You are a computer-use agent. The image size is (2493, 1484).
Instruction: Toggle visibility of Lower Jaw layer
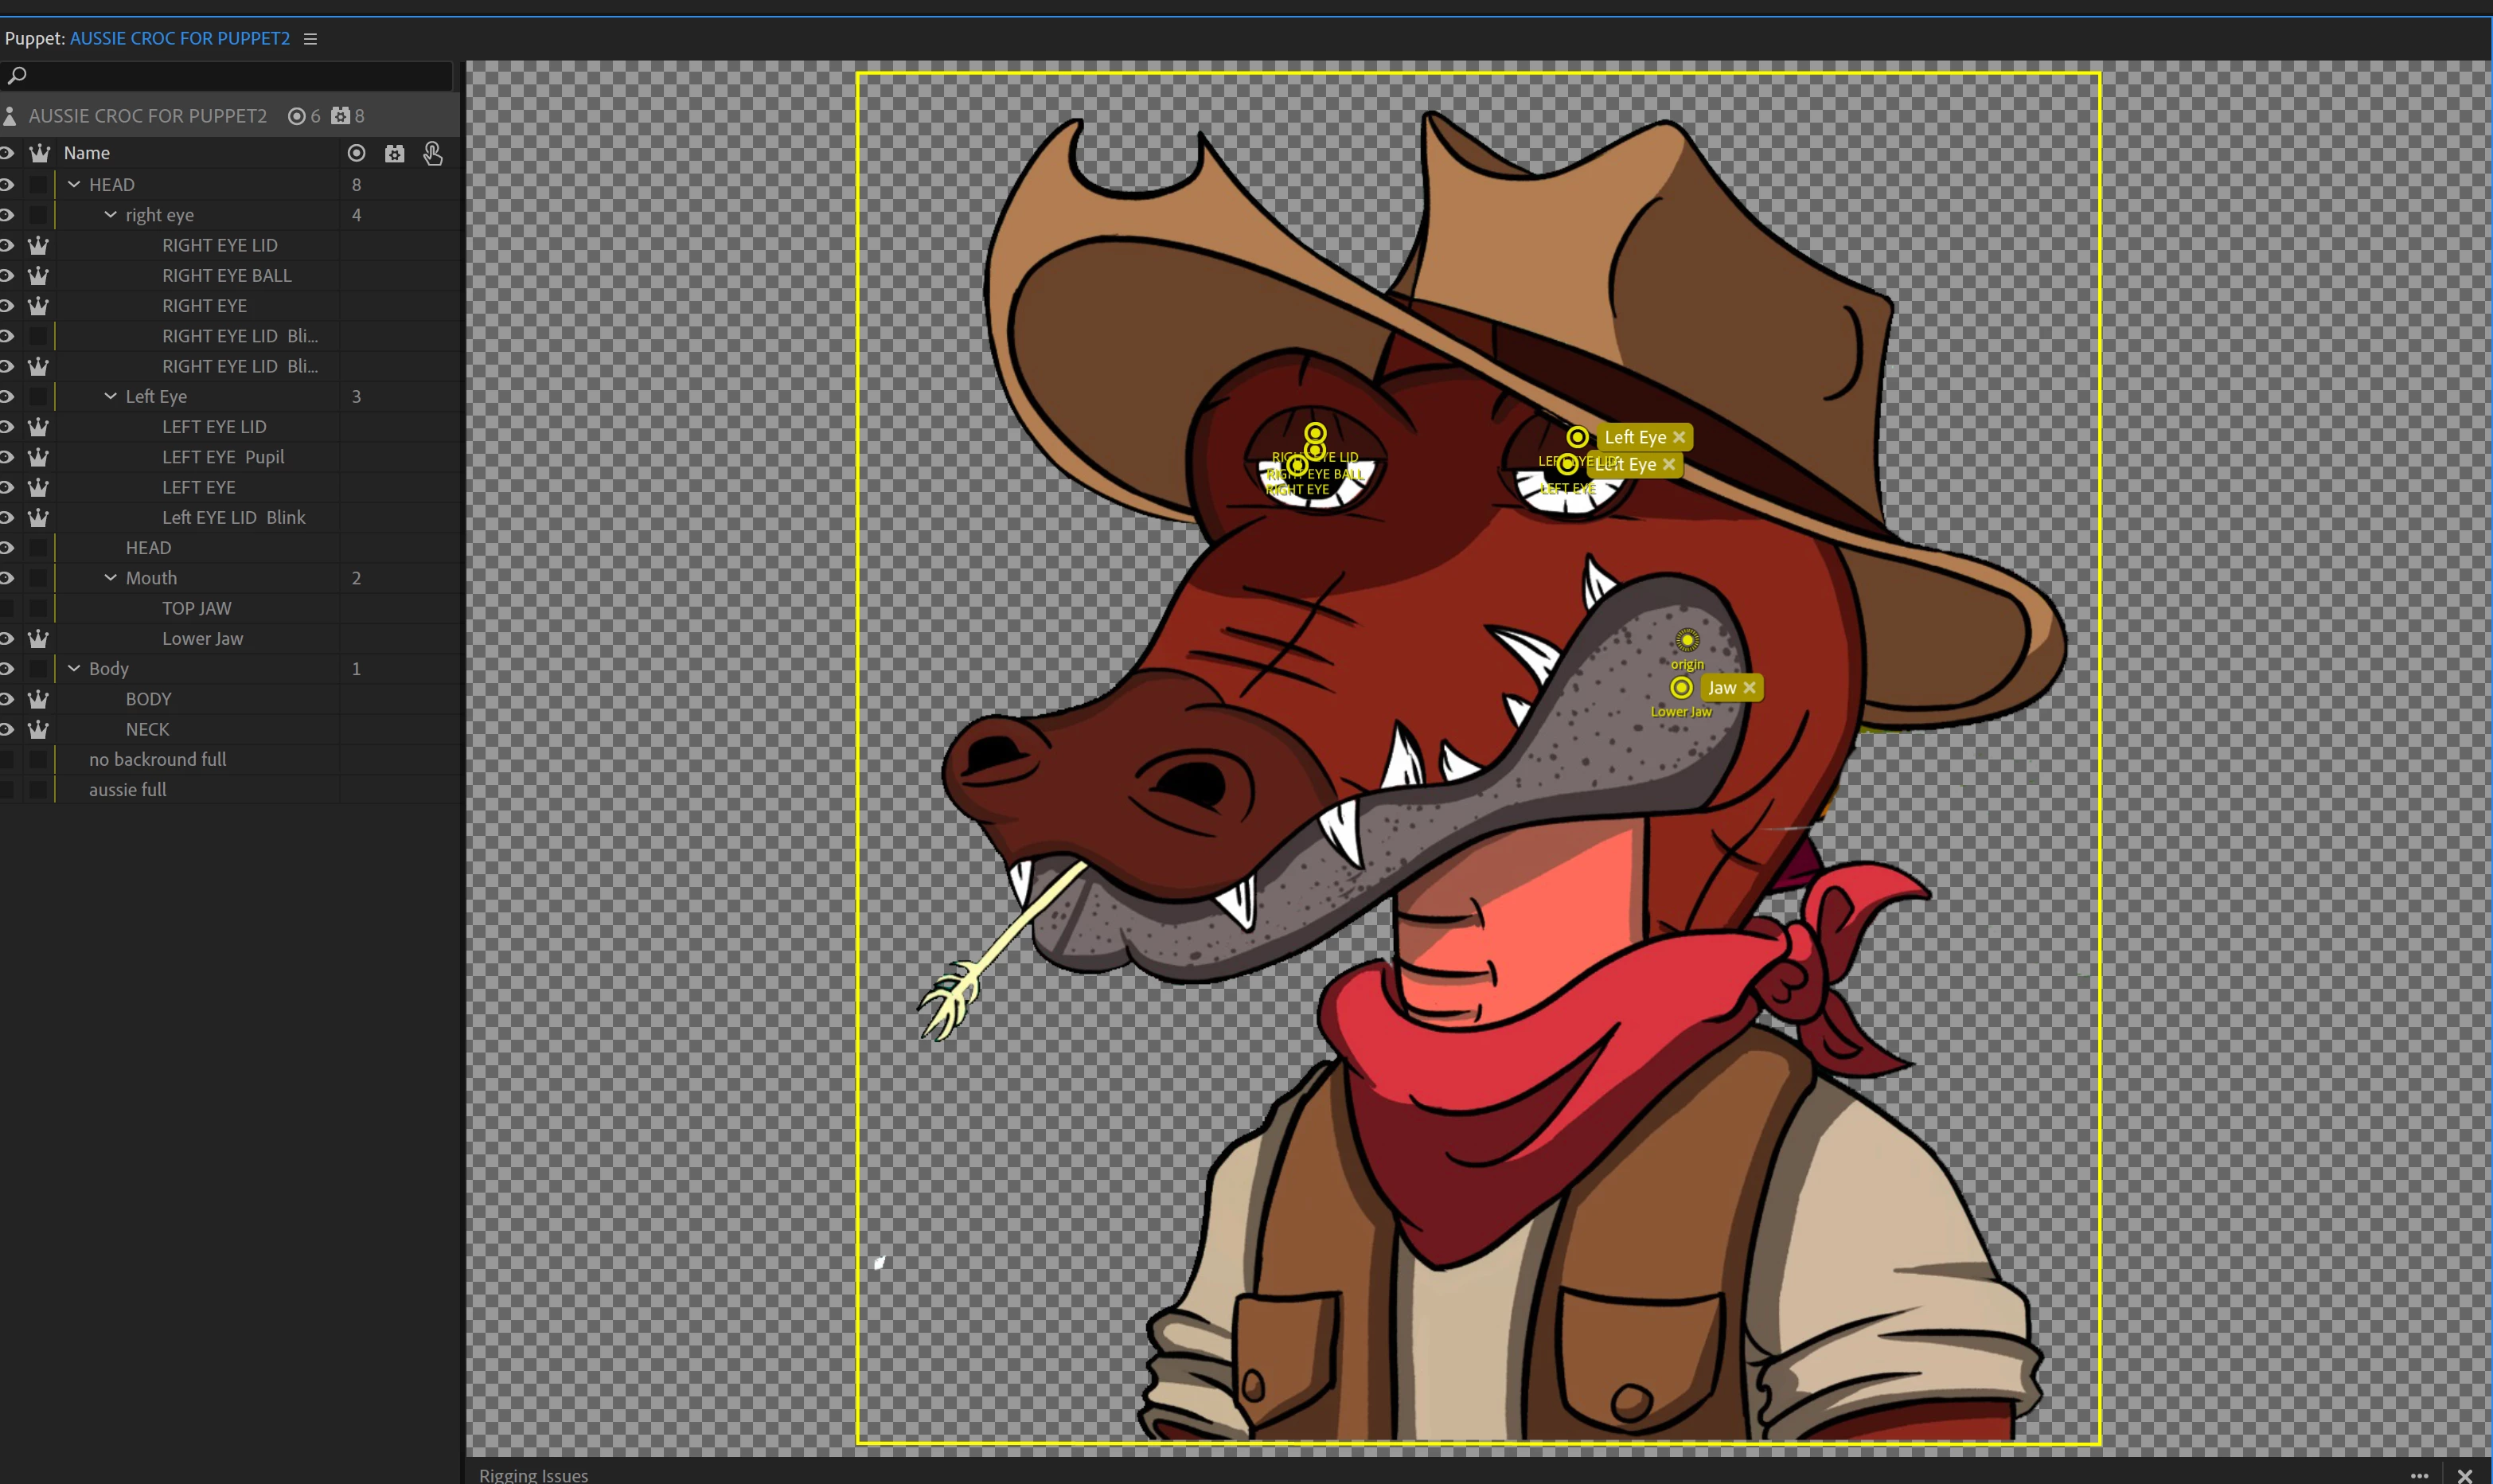pos(7,638)
